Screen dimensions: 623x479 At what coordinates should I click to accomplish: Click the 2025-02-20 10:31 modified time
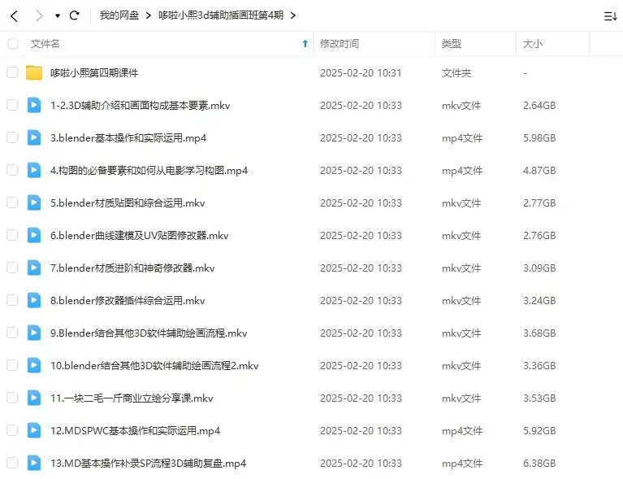pyautogui.click(x=361, y=73)
